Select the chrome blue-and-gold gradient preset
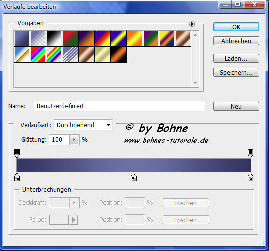Screen dimensions: 269x251 22,55
